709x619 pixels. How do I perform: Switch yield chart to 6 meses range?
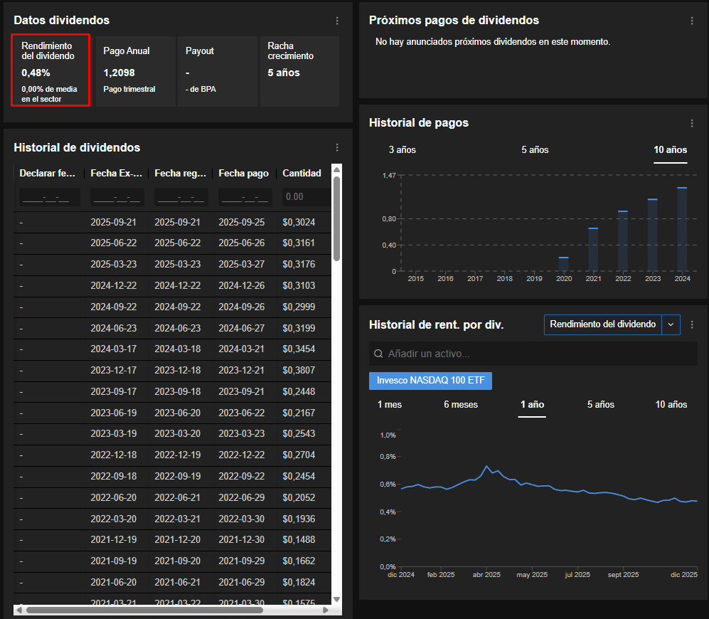(x=461, y=404)
